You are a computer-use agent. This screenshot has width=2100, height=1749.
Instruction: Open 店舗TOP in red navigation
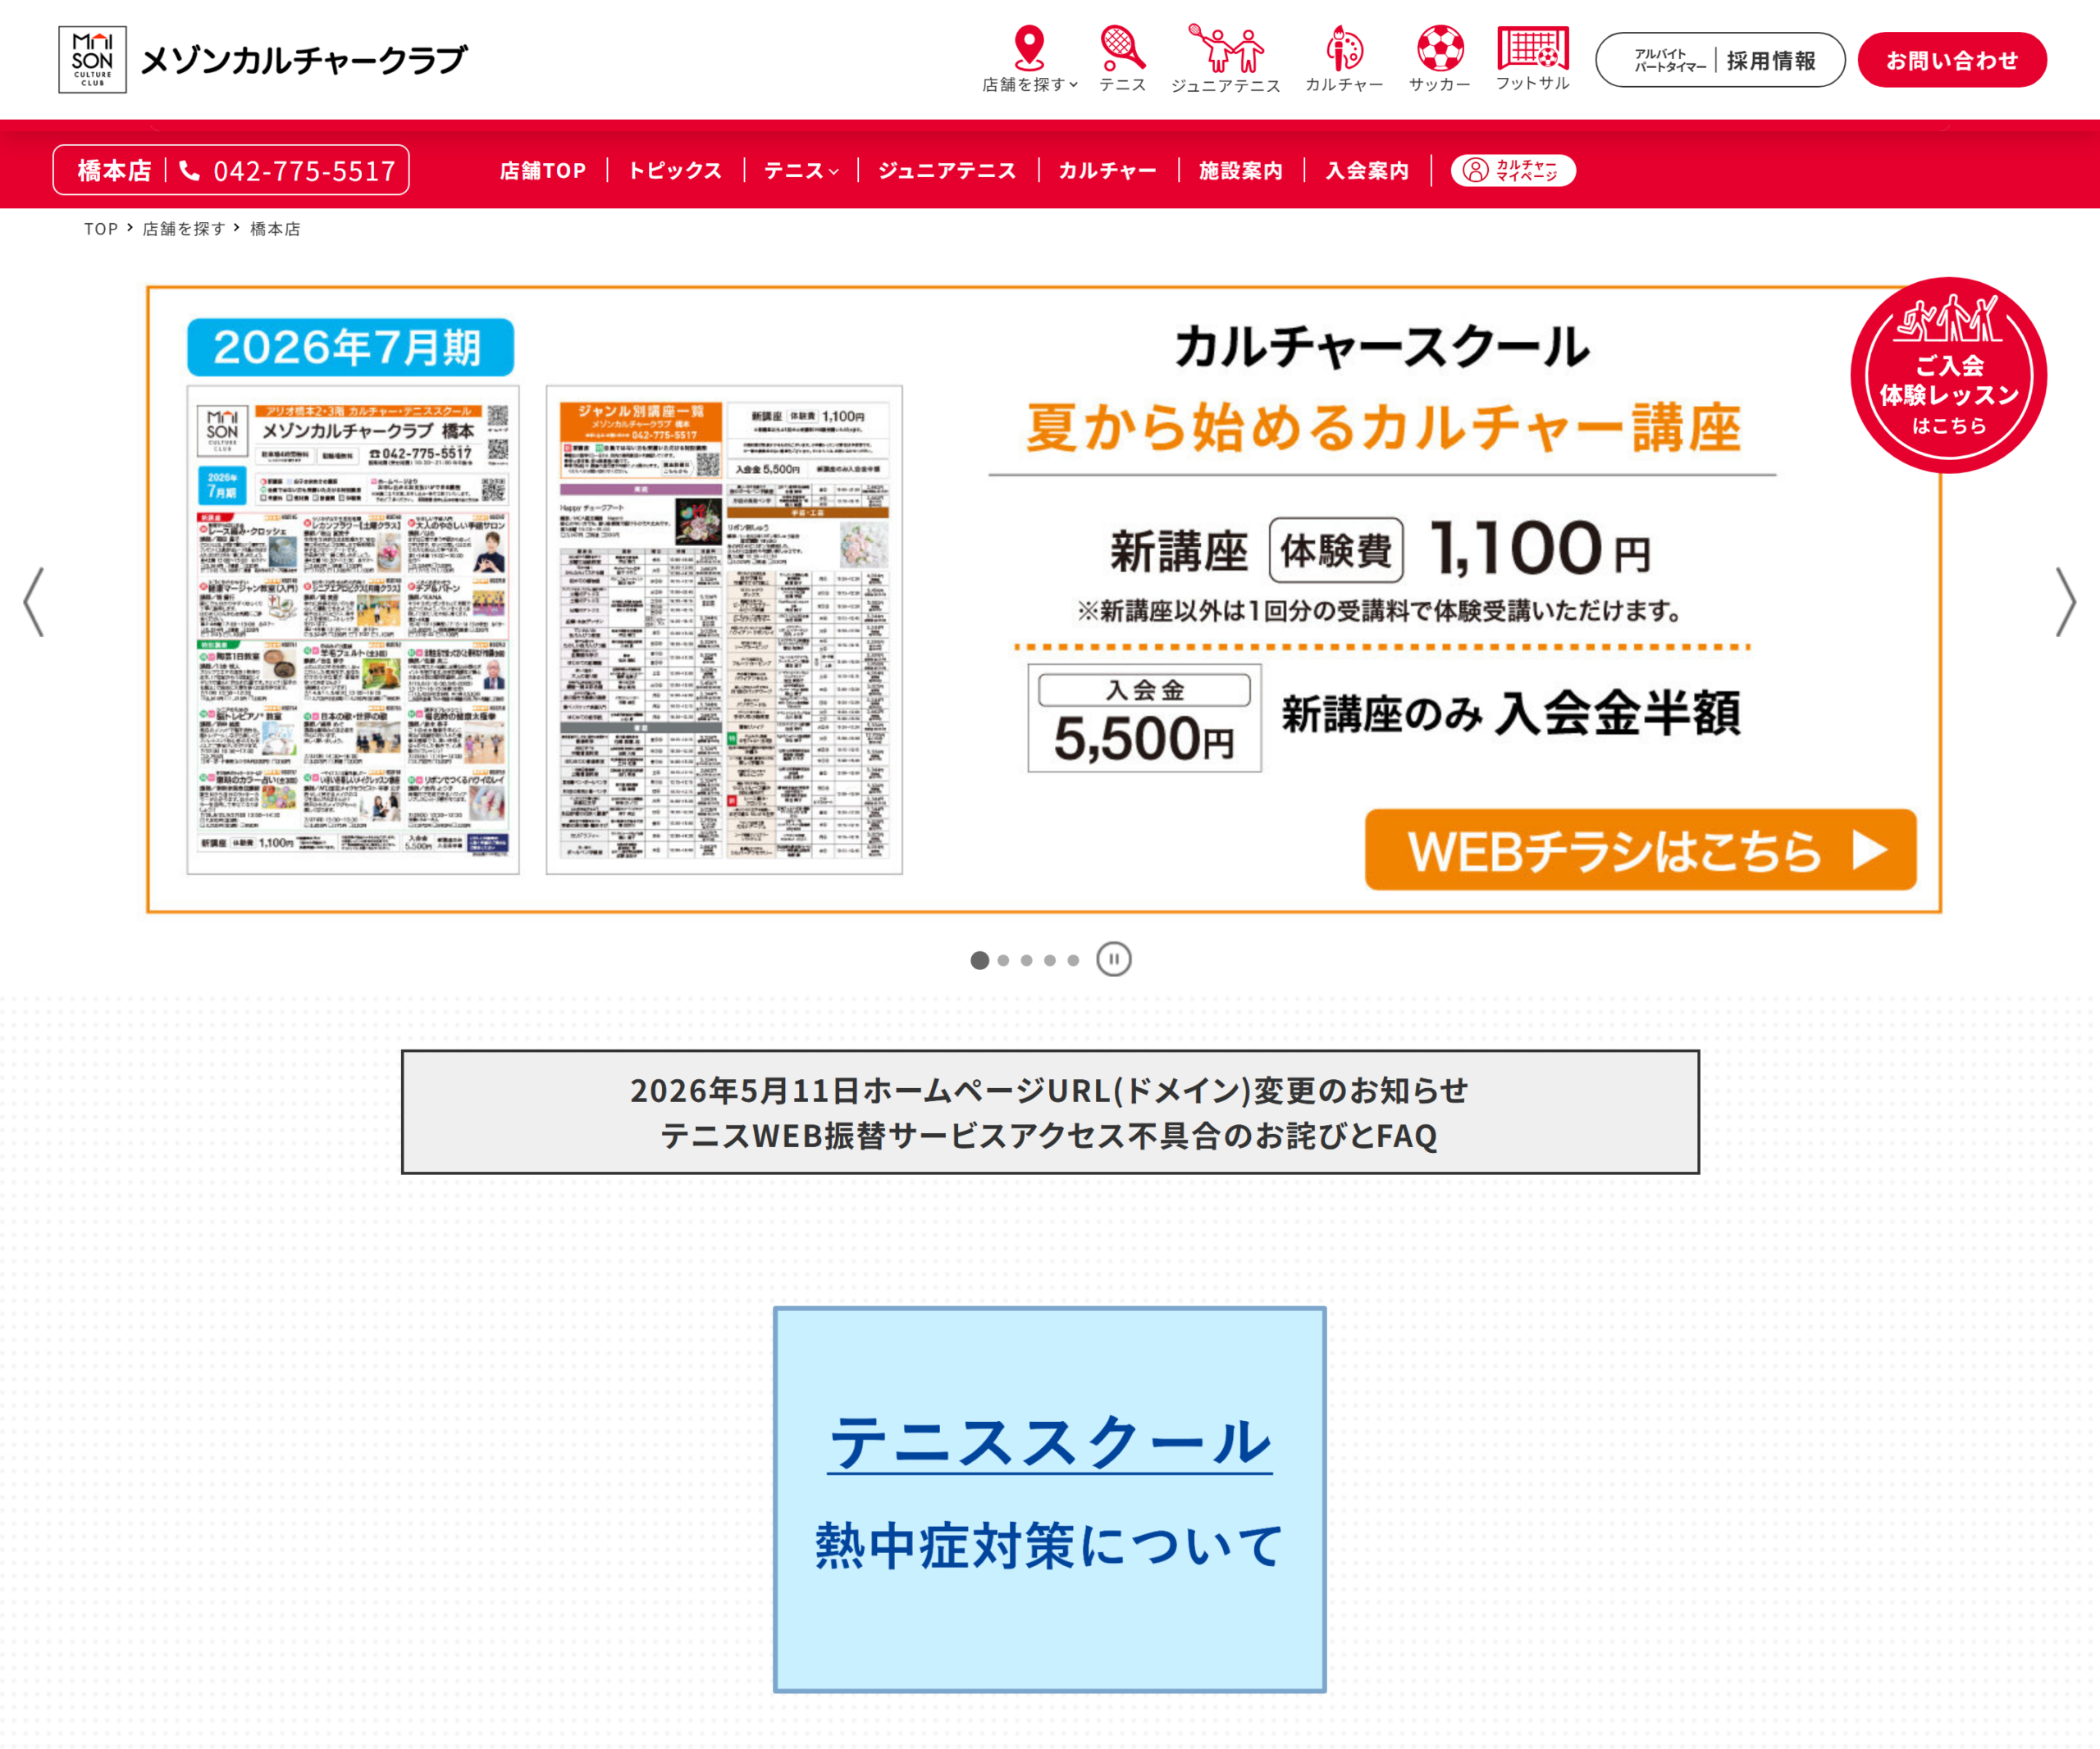tap(543, 171)
